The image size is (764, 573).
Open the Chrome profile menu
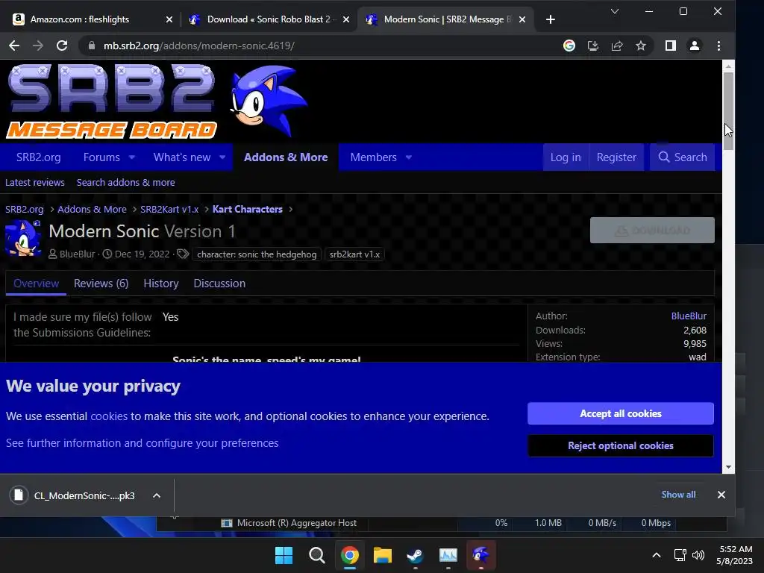pos(695,46)
